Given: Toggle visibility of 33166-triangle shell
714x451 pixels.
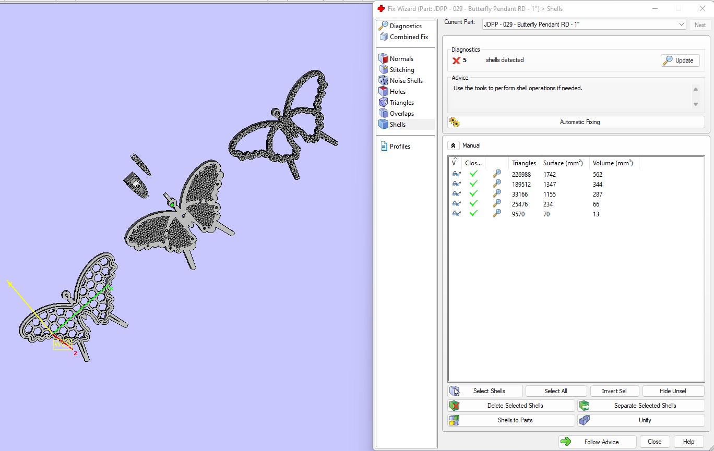Looking at the screenshot, I should point(457,194).
